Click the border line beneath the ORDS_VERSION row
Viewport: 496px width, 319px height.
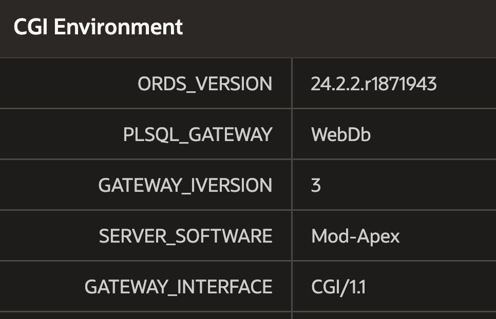(248, 109)
